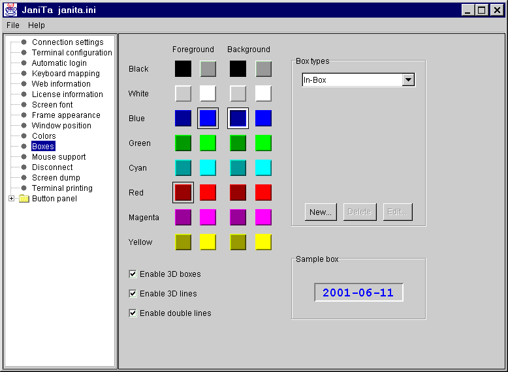Click the bullet icon beside Connection settings
508x372 pixels.
(24, 42)
